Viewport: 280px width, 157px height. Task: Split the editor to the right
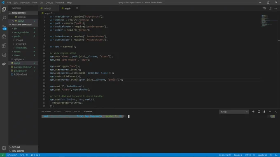point(270,8)
